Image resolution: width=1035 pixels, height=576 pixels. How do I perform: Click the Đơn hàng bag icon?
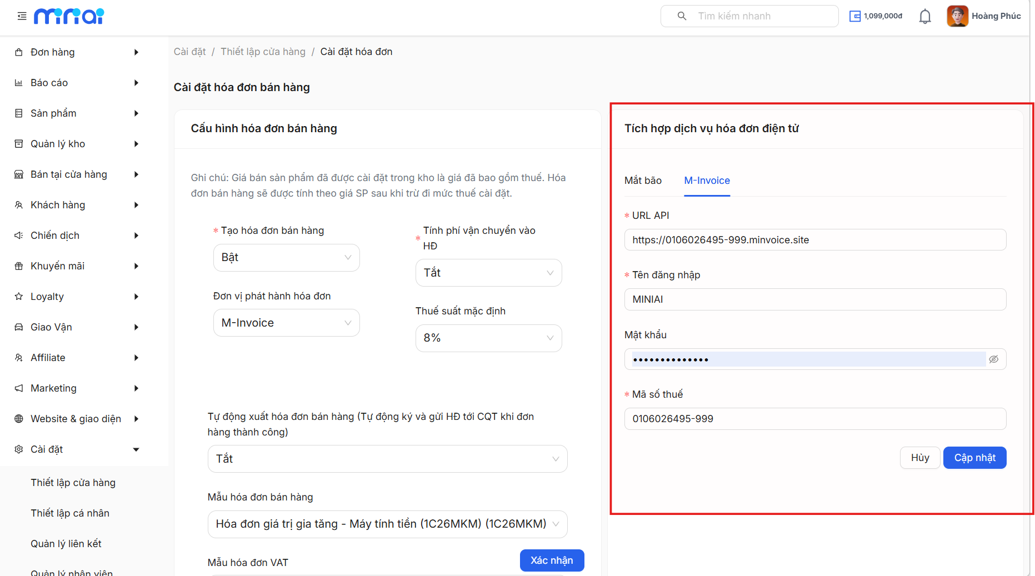click(19, 52)
